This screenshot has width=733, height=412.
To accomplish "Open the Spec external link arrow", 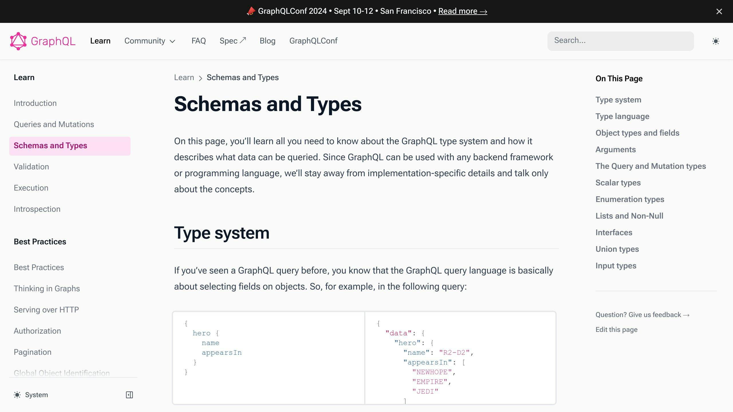I will tap(243, 39).
